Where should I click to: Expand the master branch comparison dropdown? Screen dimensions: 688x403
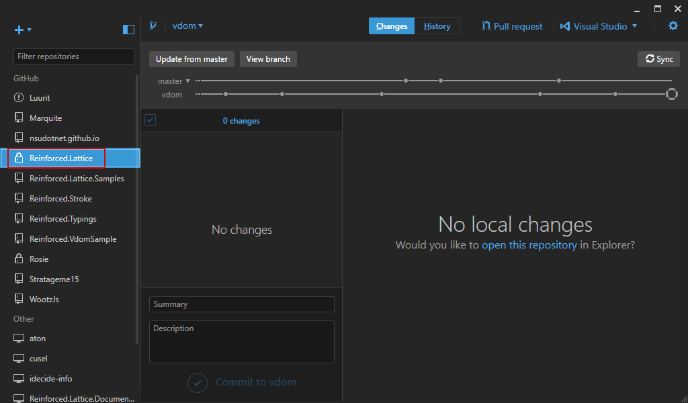click(188, 81)
